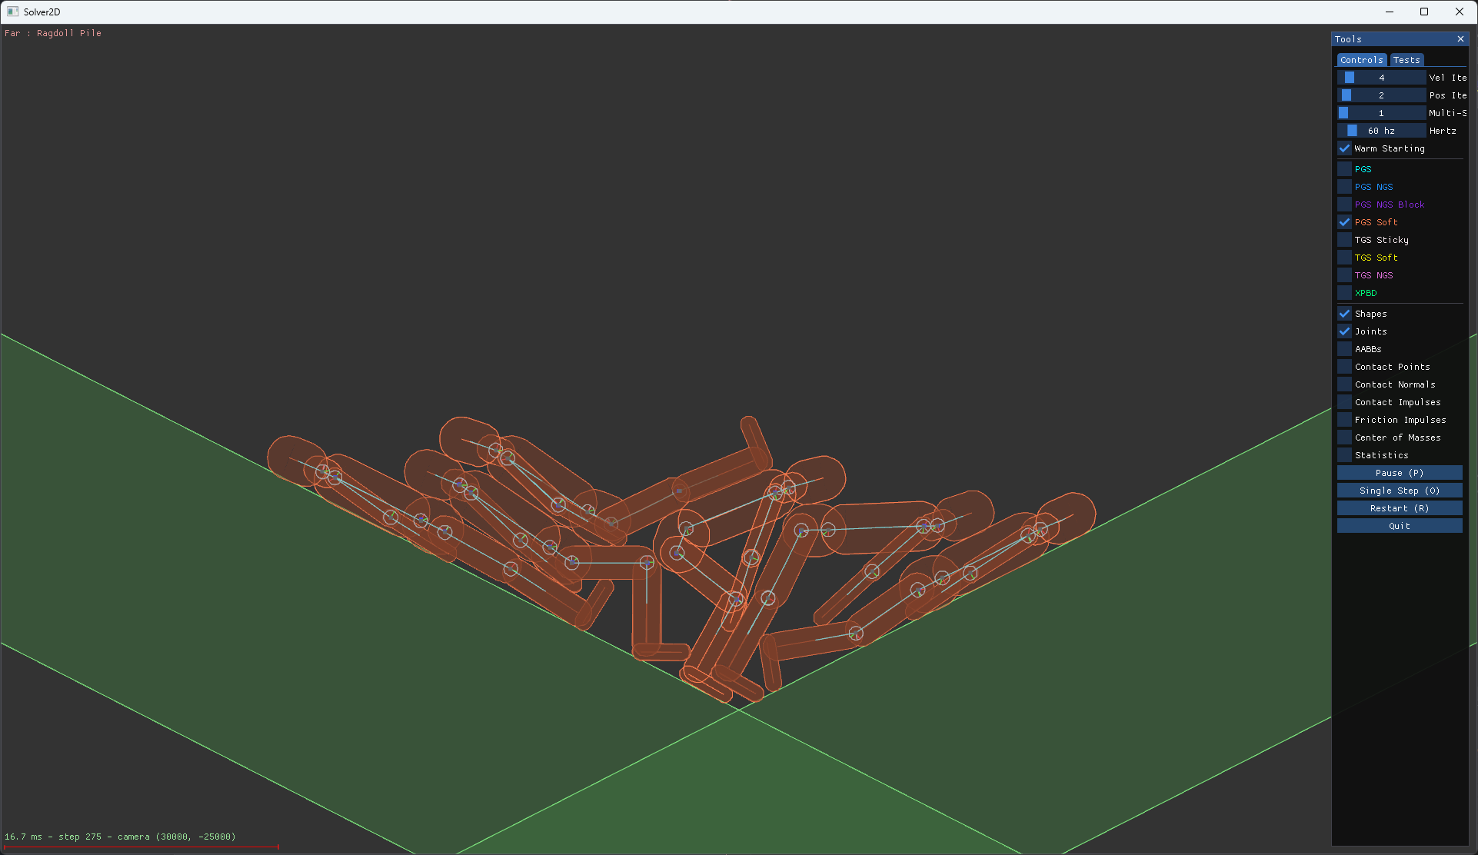Click the Single Step (O) button
1478x855 pixels.
[x=1399, y=491]
